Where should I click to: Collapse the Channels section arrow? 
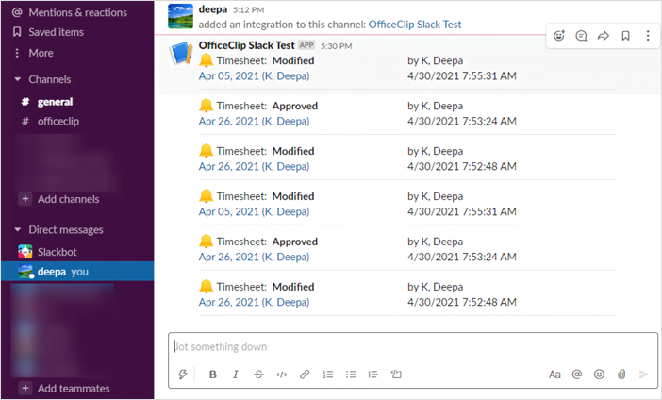(x=17, y=79)
